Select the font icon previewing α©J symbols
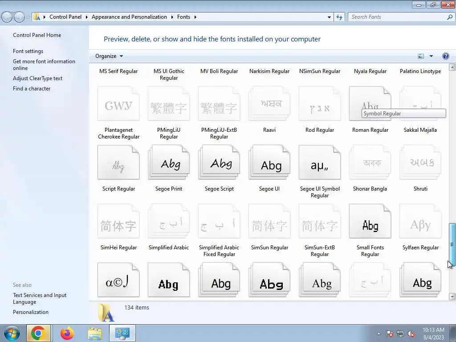 tap(118, 280)
